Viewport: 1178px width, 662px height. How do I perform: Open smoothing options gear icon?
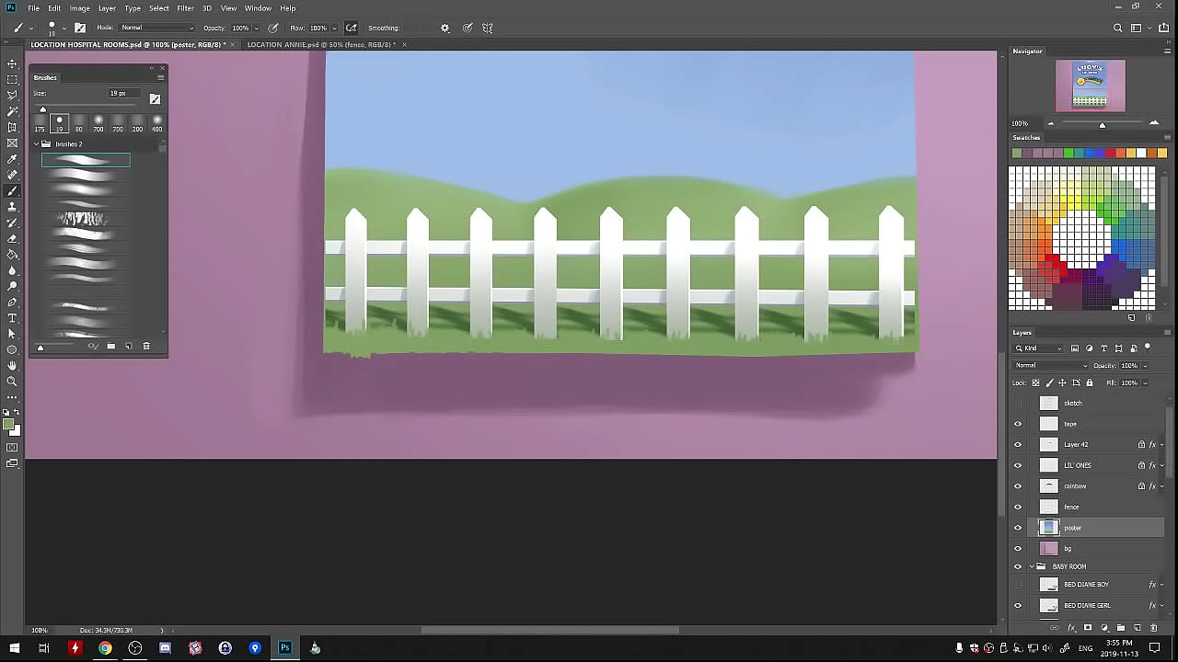click(x=445, y=28)
